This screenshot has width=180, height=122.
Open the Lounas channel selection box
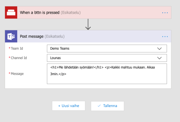point(102,58)
